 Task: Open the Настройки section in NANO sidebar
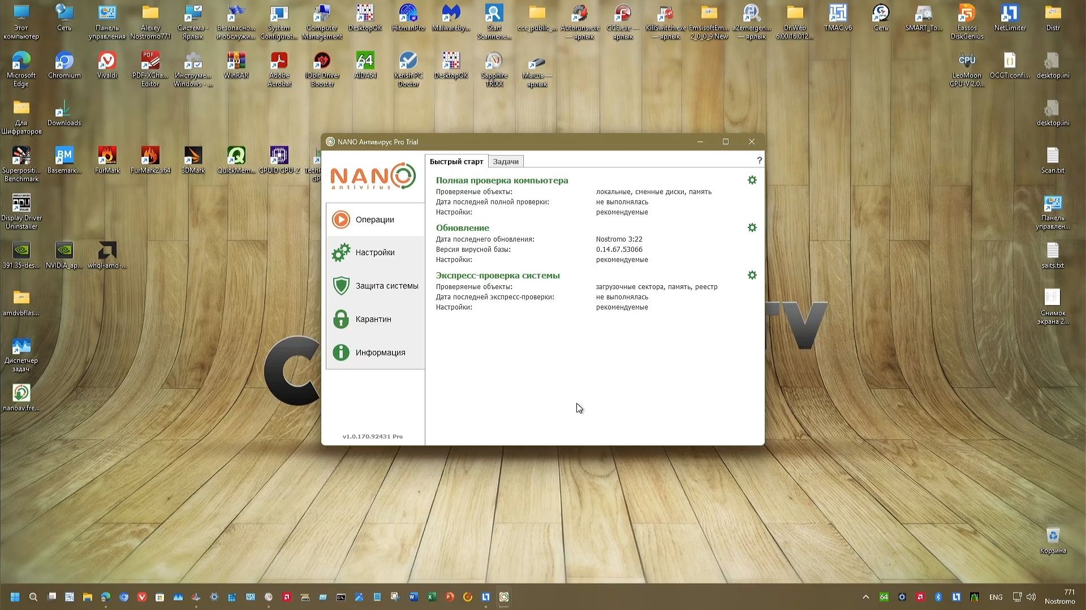tap(375, 252)
